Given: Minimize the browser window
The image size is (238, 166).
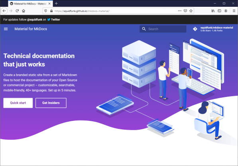Looking at the screenshot, I should coord(215,3).
